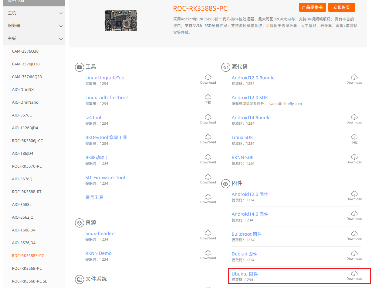Click RKDevTool download cloud icon

click(x=208, y=137)
